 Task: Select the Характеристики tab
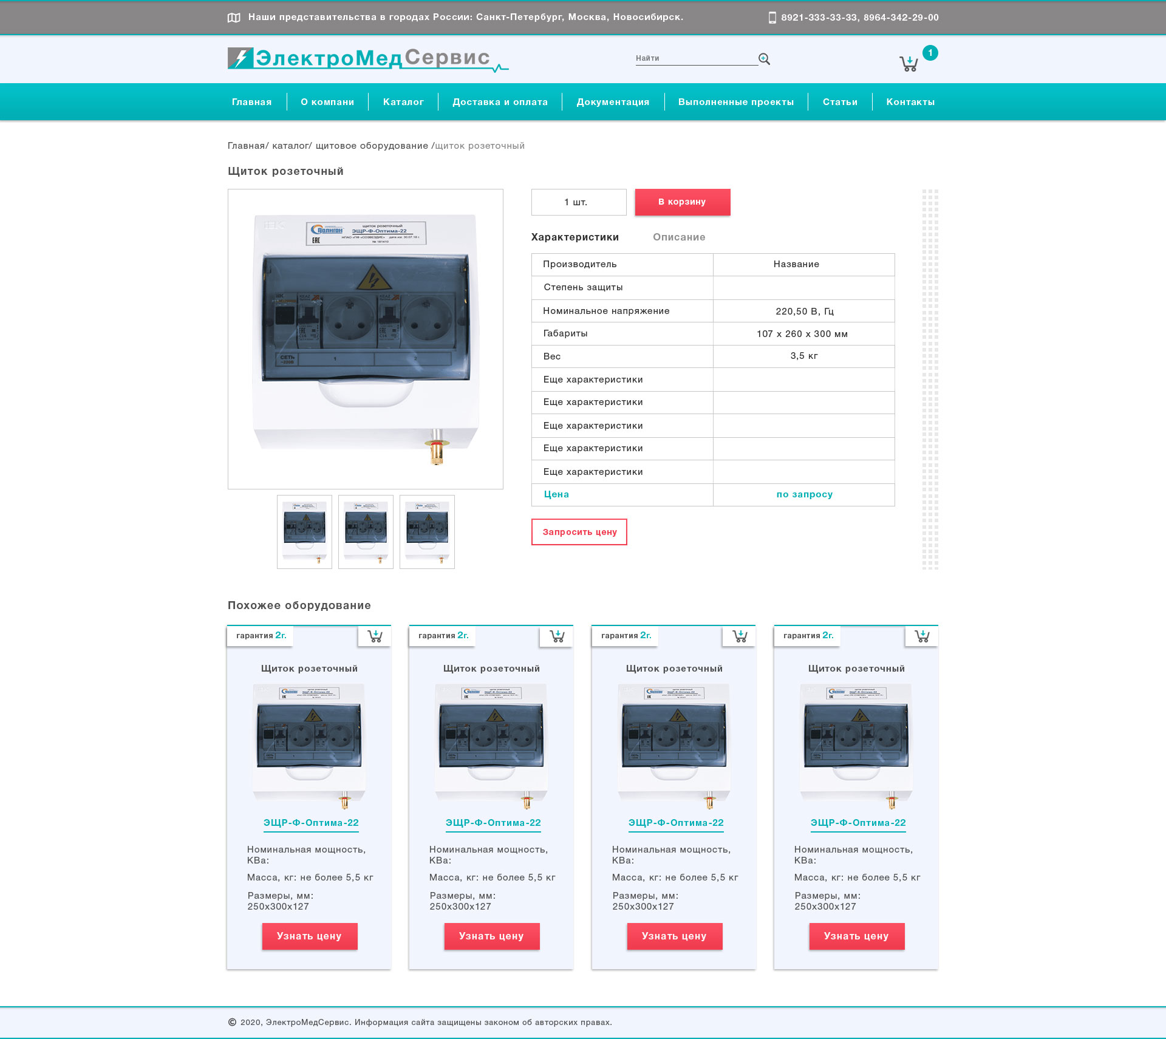[x=574, y=237]
